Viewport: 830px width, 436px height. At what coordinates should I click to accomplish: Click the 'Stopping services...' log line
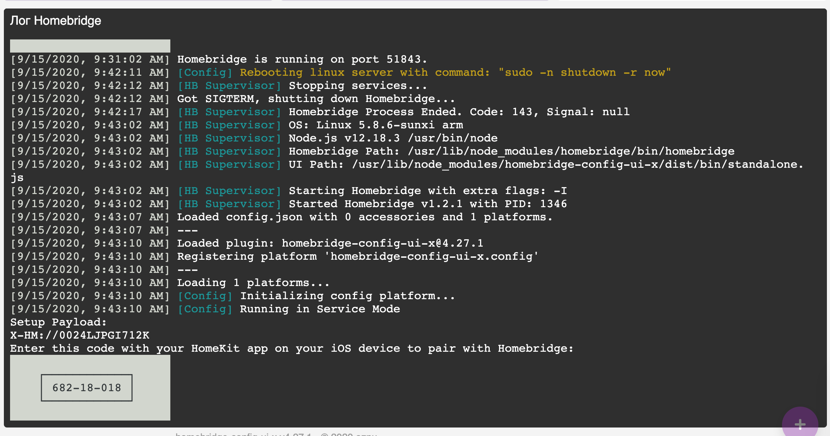[x=219, y=85]
